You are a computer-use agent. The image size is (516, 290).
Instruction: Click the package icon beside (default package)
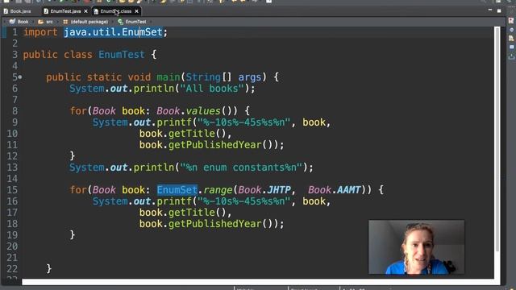(x=65, y=22)
